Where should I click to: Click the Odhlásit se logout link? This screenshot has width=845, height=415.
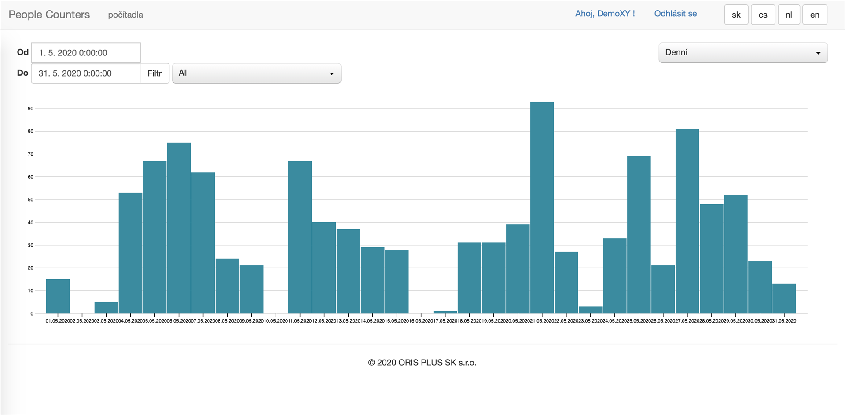[x=676, y=14]
